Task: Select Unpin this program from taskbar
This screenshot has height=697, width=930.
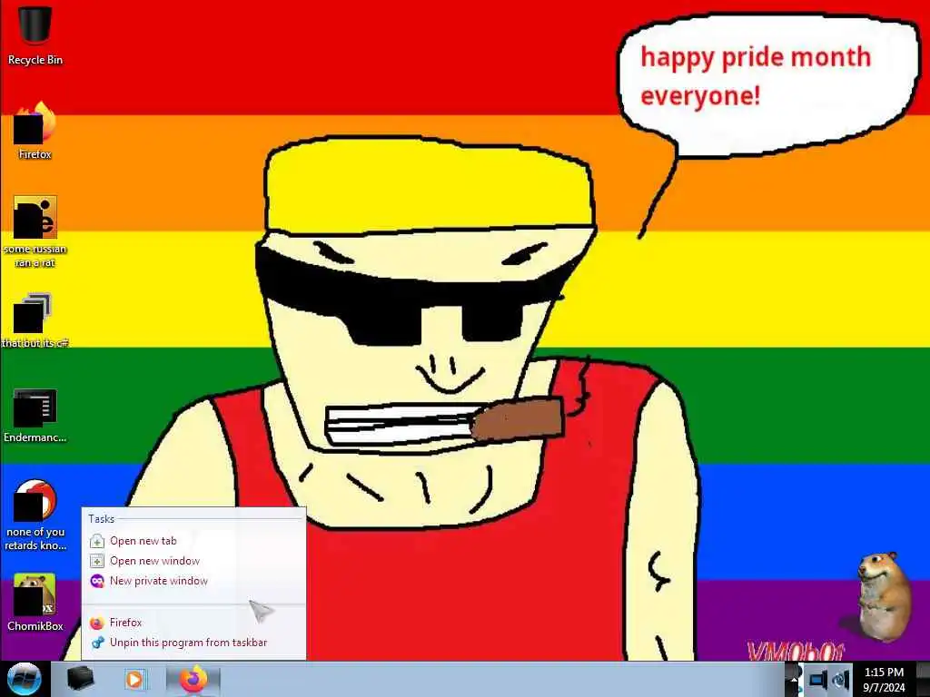Action: [193, 643]
